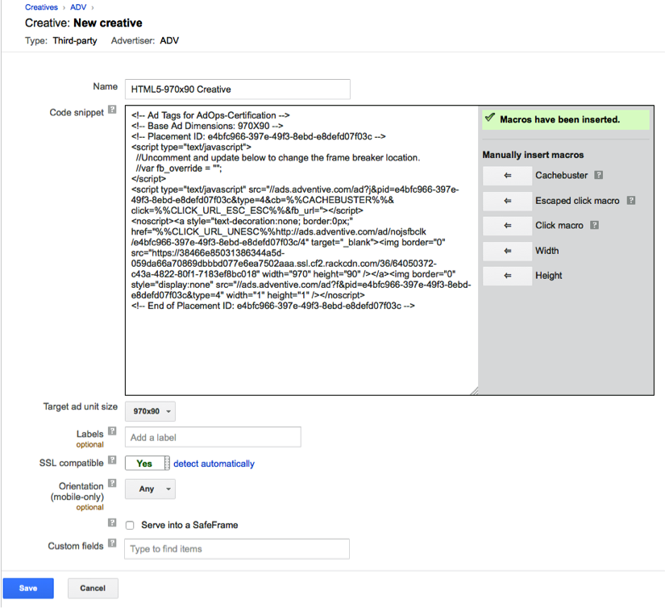Go to Creatives breadcrumb
This screenshot has width=665, height=608.
pos(41,7)
